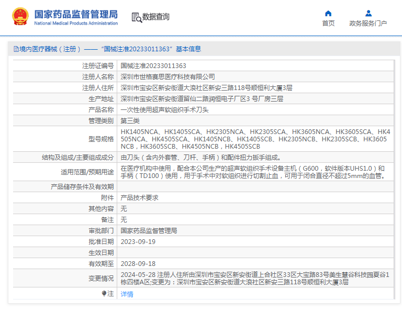Click the 注册人住所 row label
The height and width of the screenshot is (311, 402).
click(x=98, y=88)
